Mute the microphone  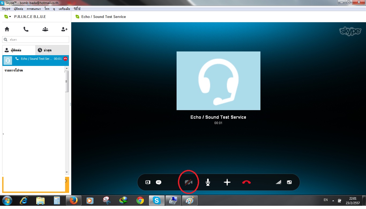[x=208, y=182]
